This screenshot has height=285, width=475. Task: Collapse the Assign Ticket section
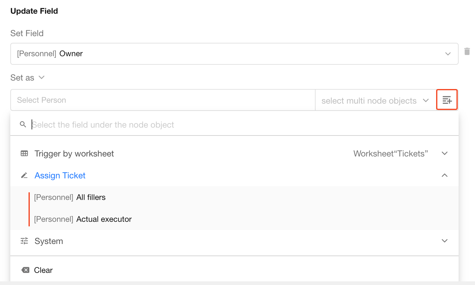pos(445,175)
